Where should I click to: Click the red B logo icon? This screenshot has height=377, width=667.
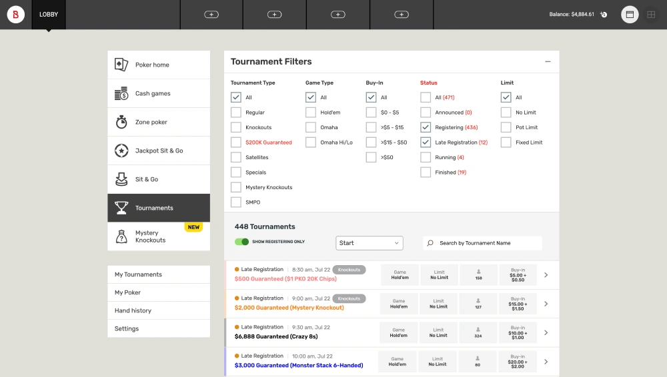(16, 15)
